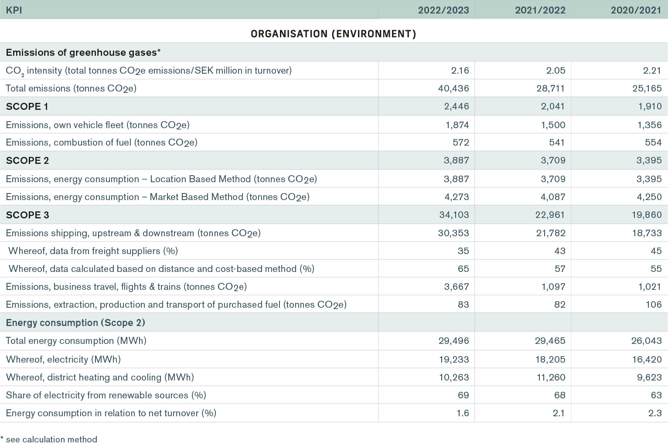Click CO2 intensity value 2.16

460,71
